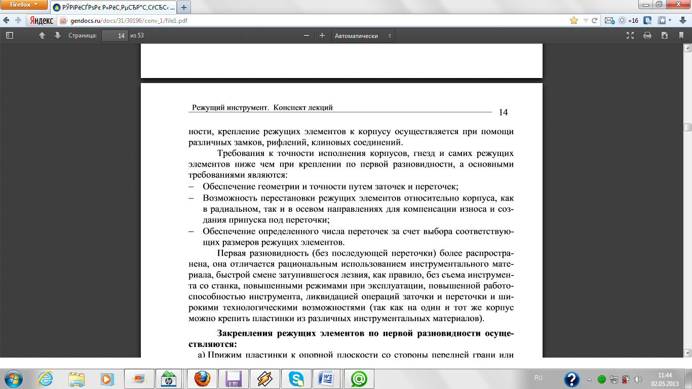This screenshot has width=692, height=389.
Task: Launch Internet Explorer from the taskbar
Action: [46, 378]
